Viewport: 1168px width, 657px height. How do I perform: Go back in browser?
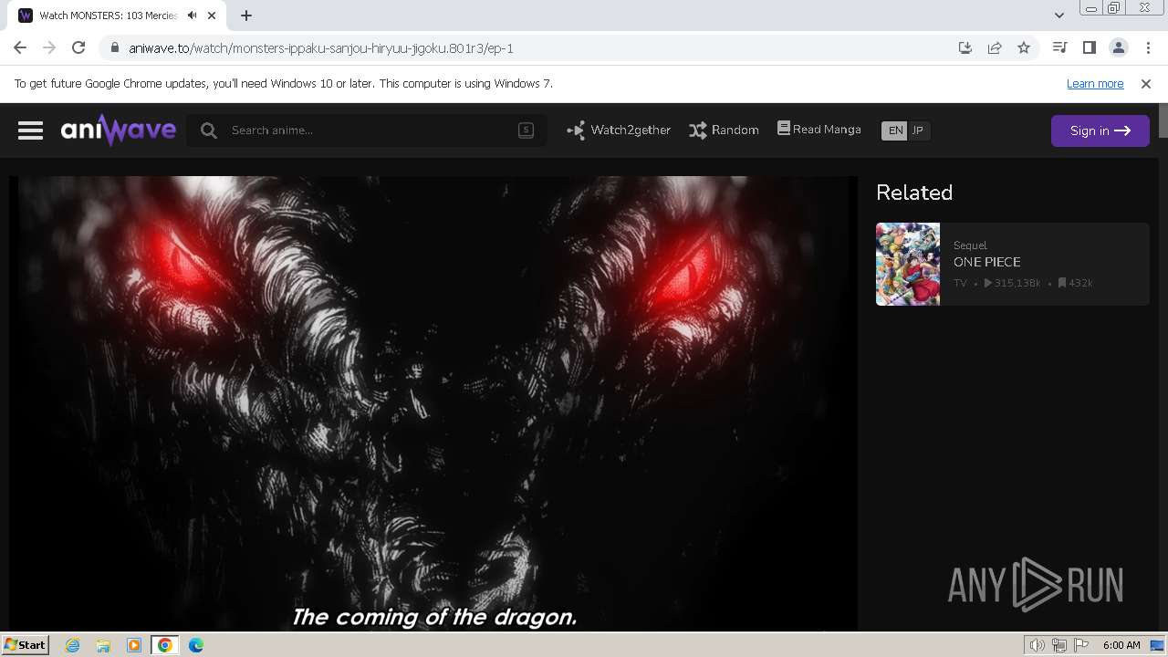pos(20,47)
